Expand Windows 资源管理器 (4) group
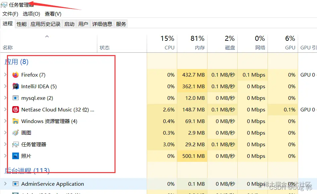The height and width of the screenshot is (194, 317). click(5, 121)
